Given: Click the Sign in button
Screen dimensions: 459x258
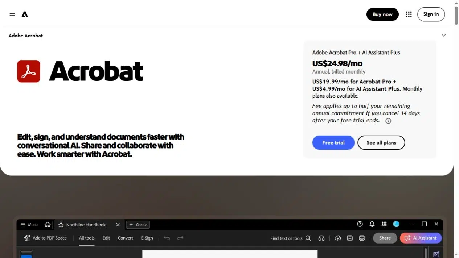Looking at the screenshot, I should pos(431,14).
